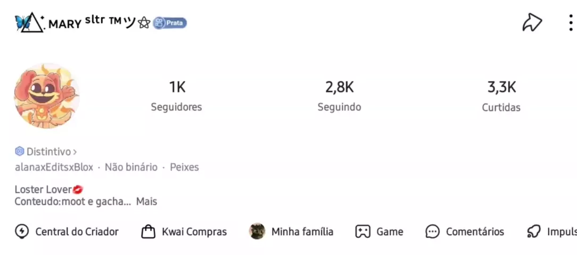Select the Comentários menu item

point(475,232)
